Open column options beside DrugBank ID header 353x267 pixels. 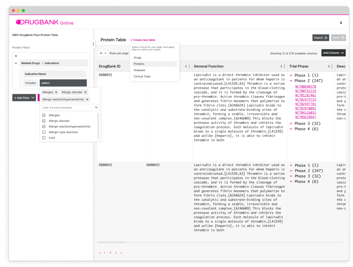pyautogui.click(x=189, y=66)
